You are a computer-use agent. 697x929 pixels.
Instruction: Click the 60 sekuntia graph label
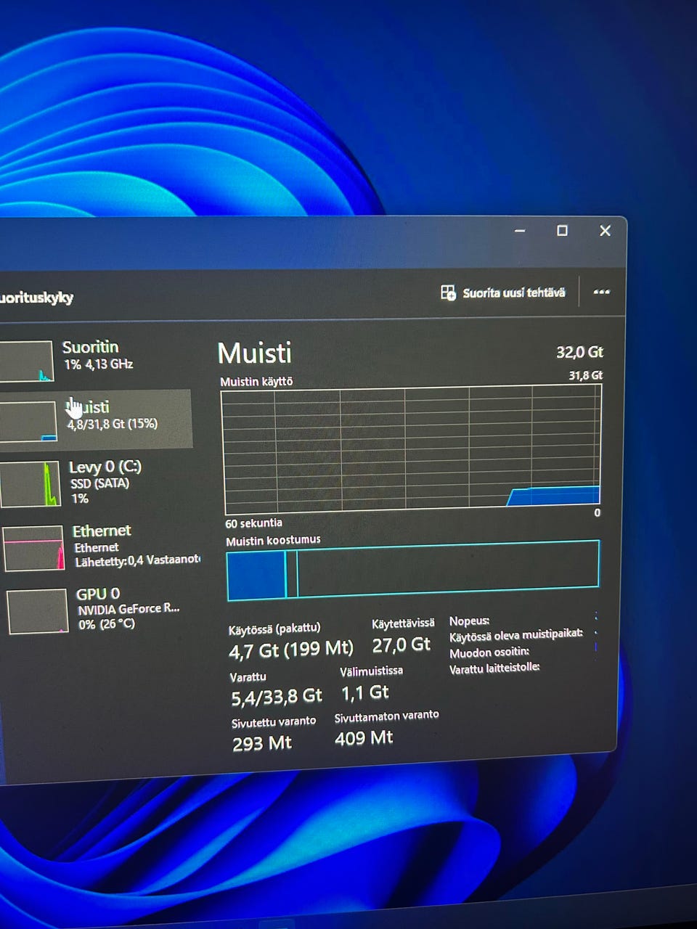point(253,523)
